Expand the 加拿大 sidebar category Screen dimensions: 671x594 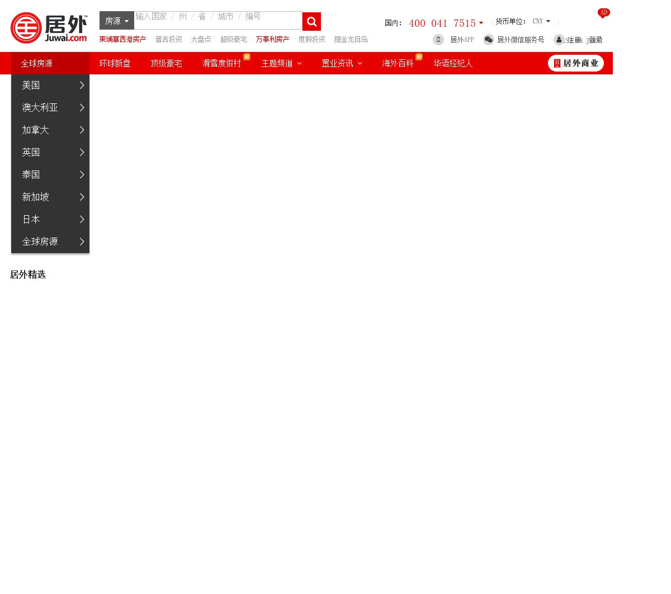tap(50, 130)
